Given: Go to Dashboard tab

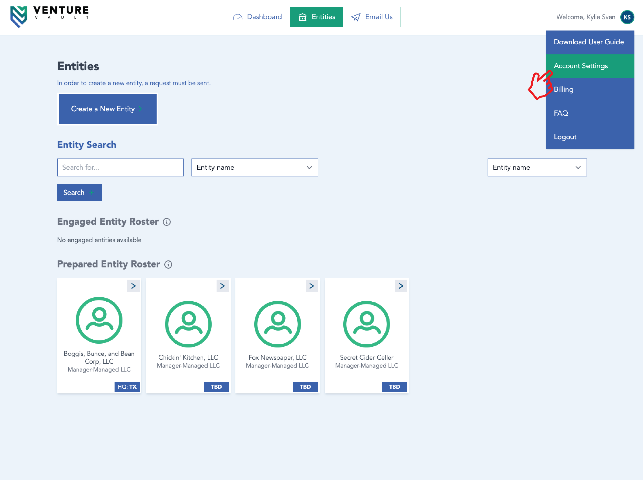Looking at the screenshot, I should point(257,17).
